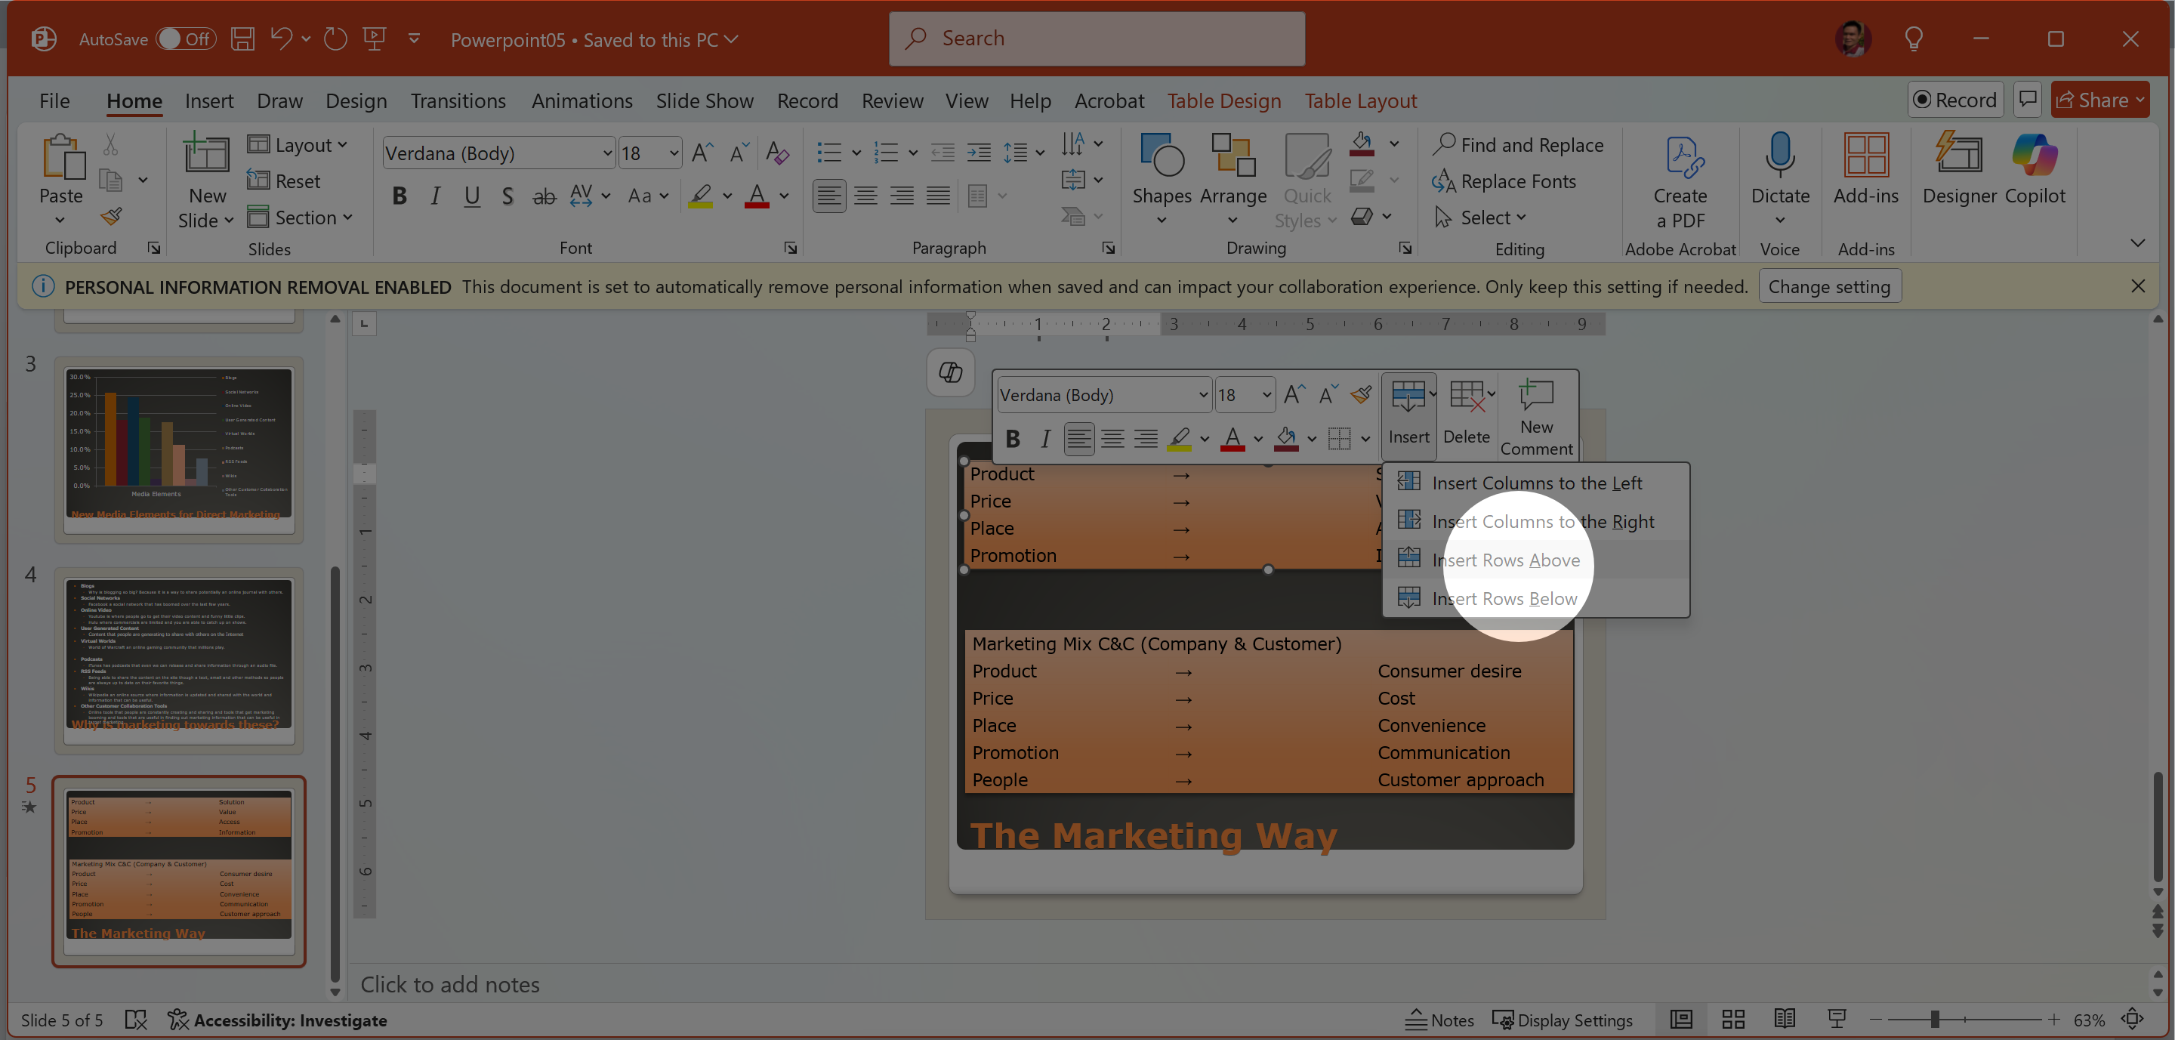This screenshot has height=1040, width=2175.
Task: Expand the ribbon font name dropdown
Action: pyautogui.click(x=606, y=153)
